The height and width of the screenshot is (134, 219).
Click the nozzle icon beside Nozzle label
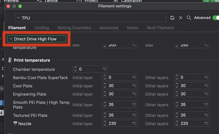coord(15,123)
